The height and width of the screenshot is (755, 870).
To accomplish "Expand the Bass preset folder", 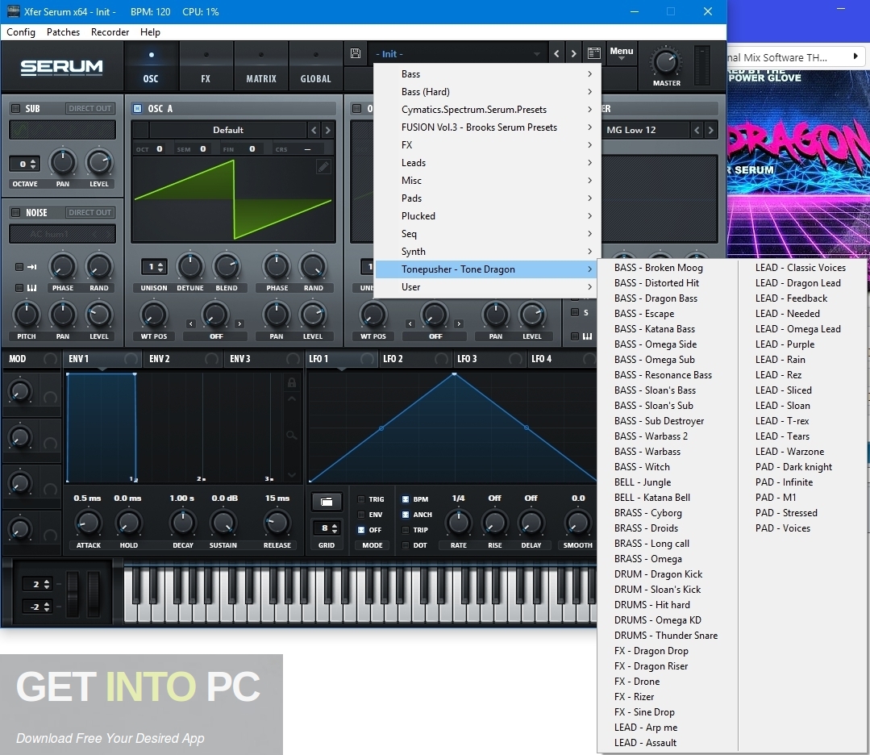I will [485, 74].
